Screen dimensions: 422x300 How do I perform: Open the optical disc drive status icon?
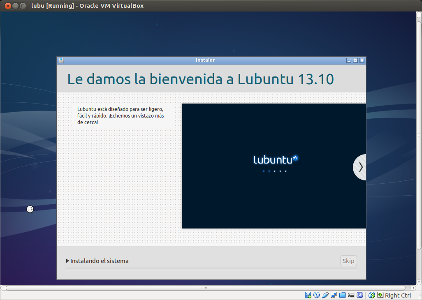click(x=316, y=295)
